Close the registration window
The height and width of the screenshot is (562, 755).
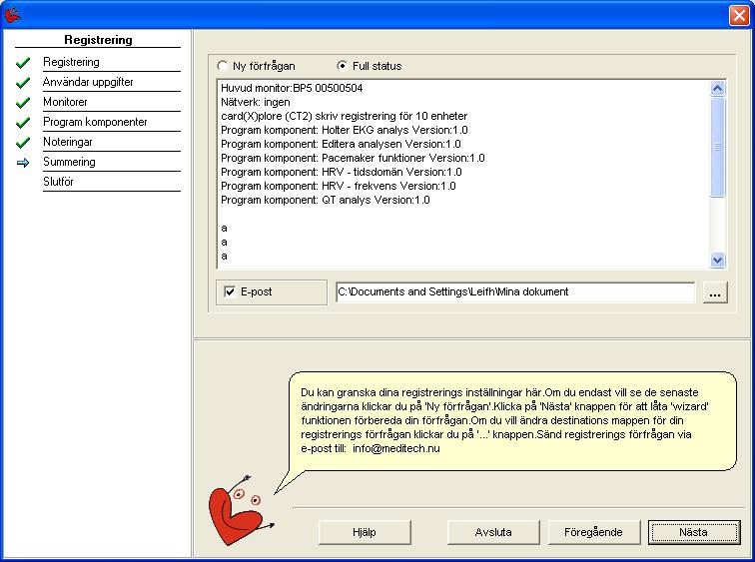click(739, 15)
